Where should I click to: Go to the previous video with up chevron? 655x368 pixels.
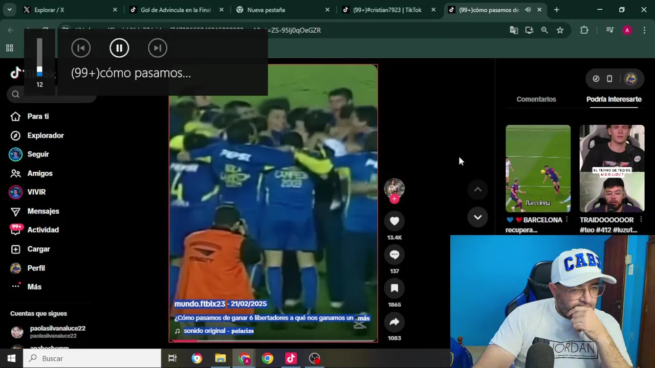[x=477, y=190]
